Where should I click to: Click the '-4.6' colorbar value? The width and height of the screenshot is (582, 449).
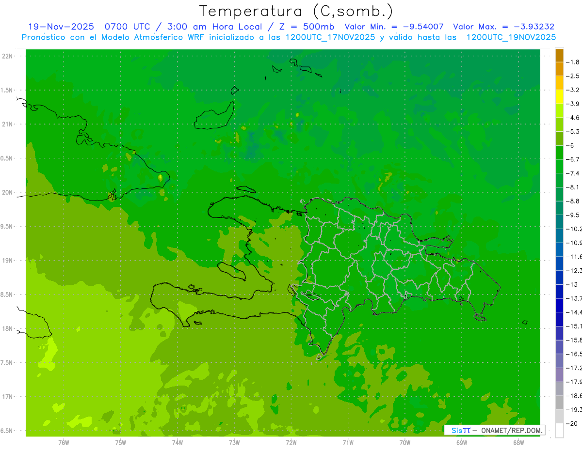pyautogui.click(x=573, y=118)
